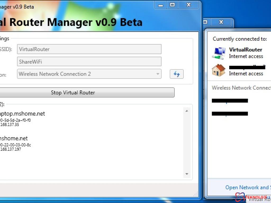Select the laptop.mshome.net peer entry
The width and height of the screenshot is (271, 203).
23,114
